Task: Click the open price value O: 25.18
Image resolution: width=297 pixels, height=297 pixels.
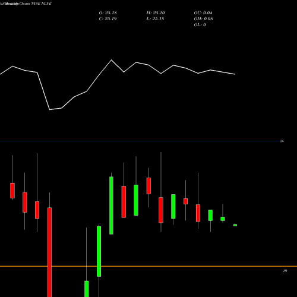Action: tap(108, 13)
